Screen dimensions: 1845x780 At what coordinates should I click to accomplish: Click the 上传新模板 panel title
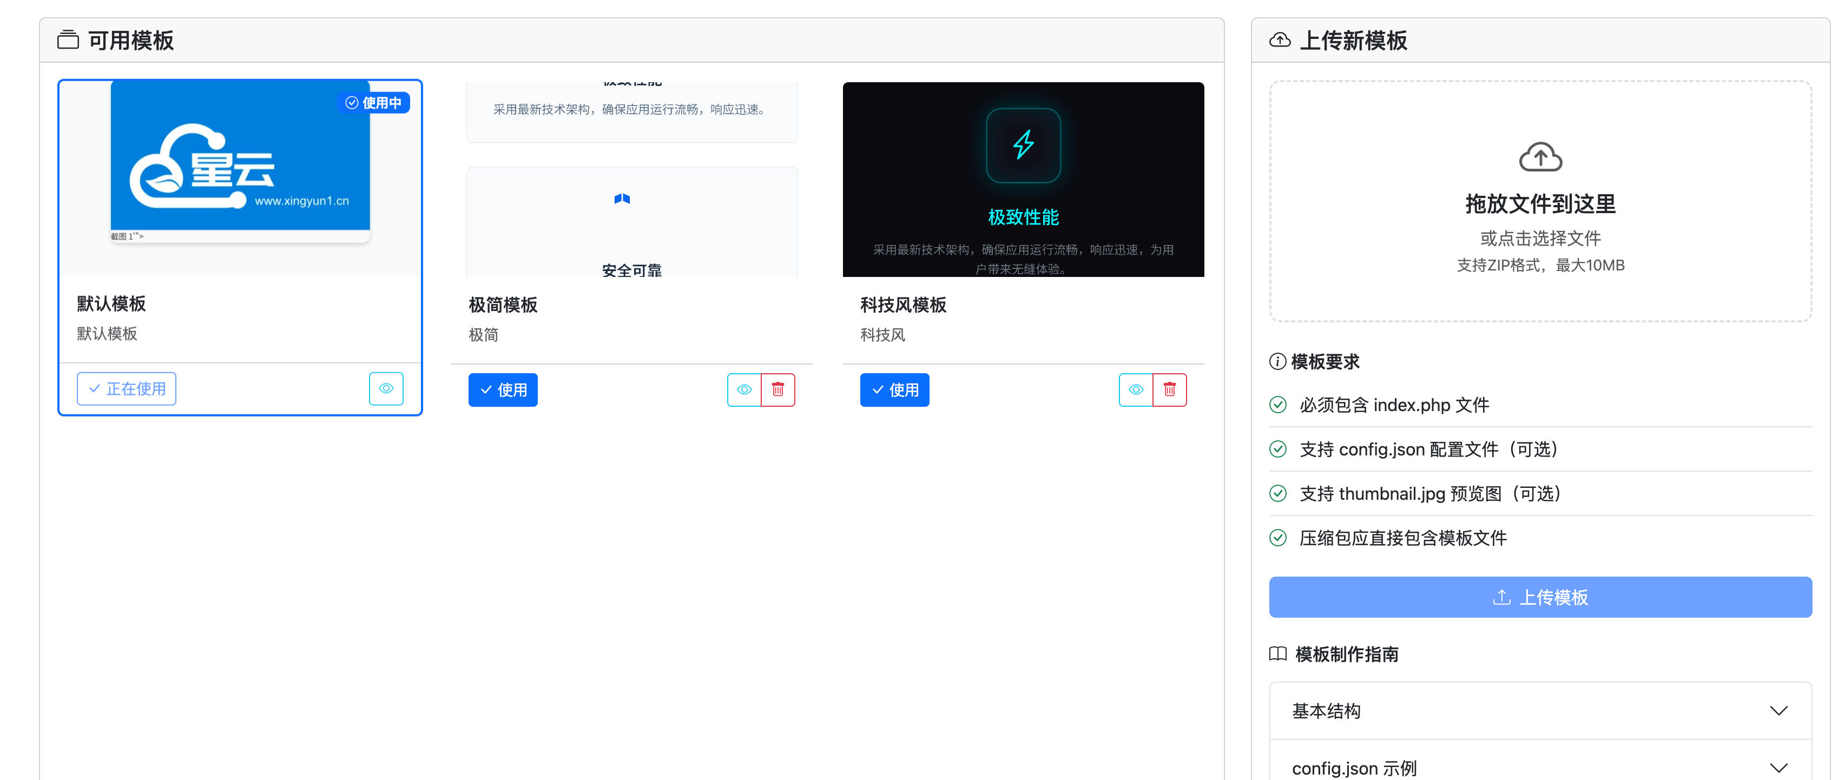point(1353,40)
